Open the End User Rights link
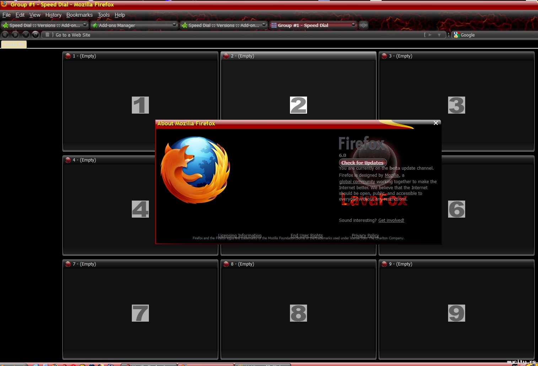 pos(307,236)
